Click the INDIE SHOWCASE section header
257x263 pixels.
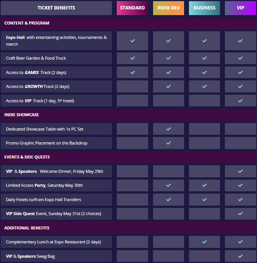[22, 115]
